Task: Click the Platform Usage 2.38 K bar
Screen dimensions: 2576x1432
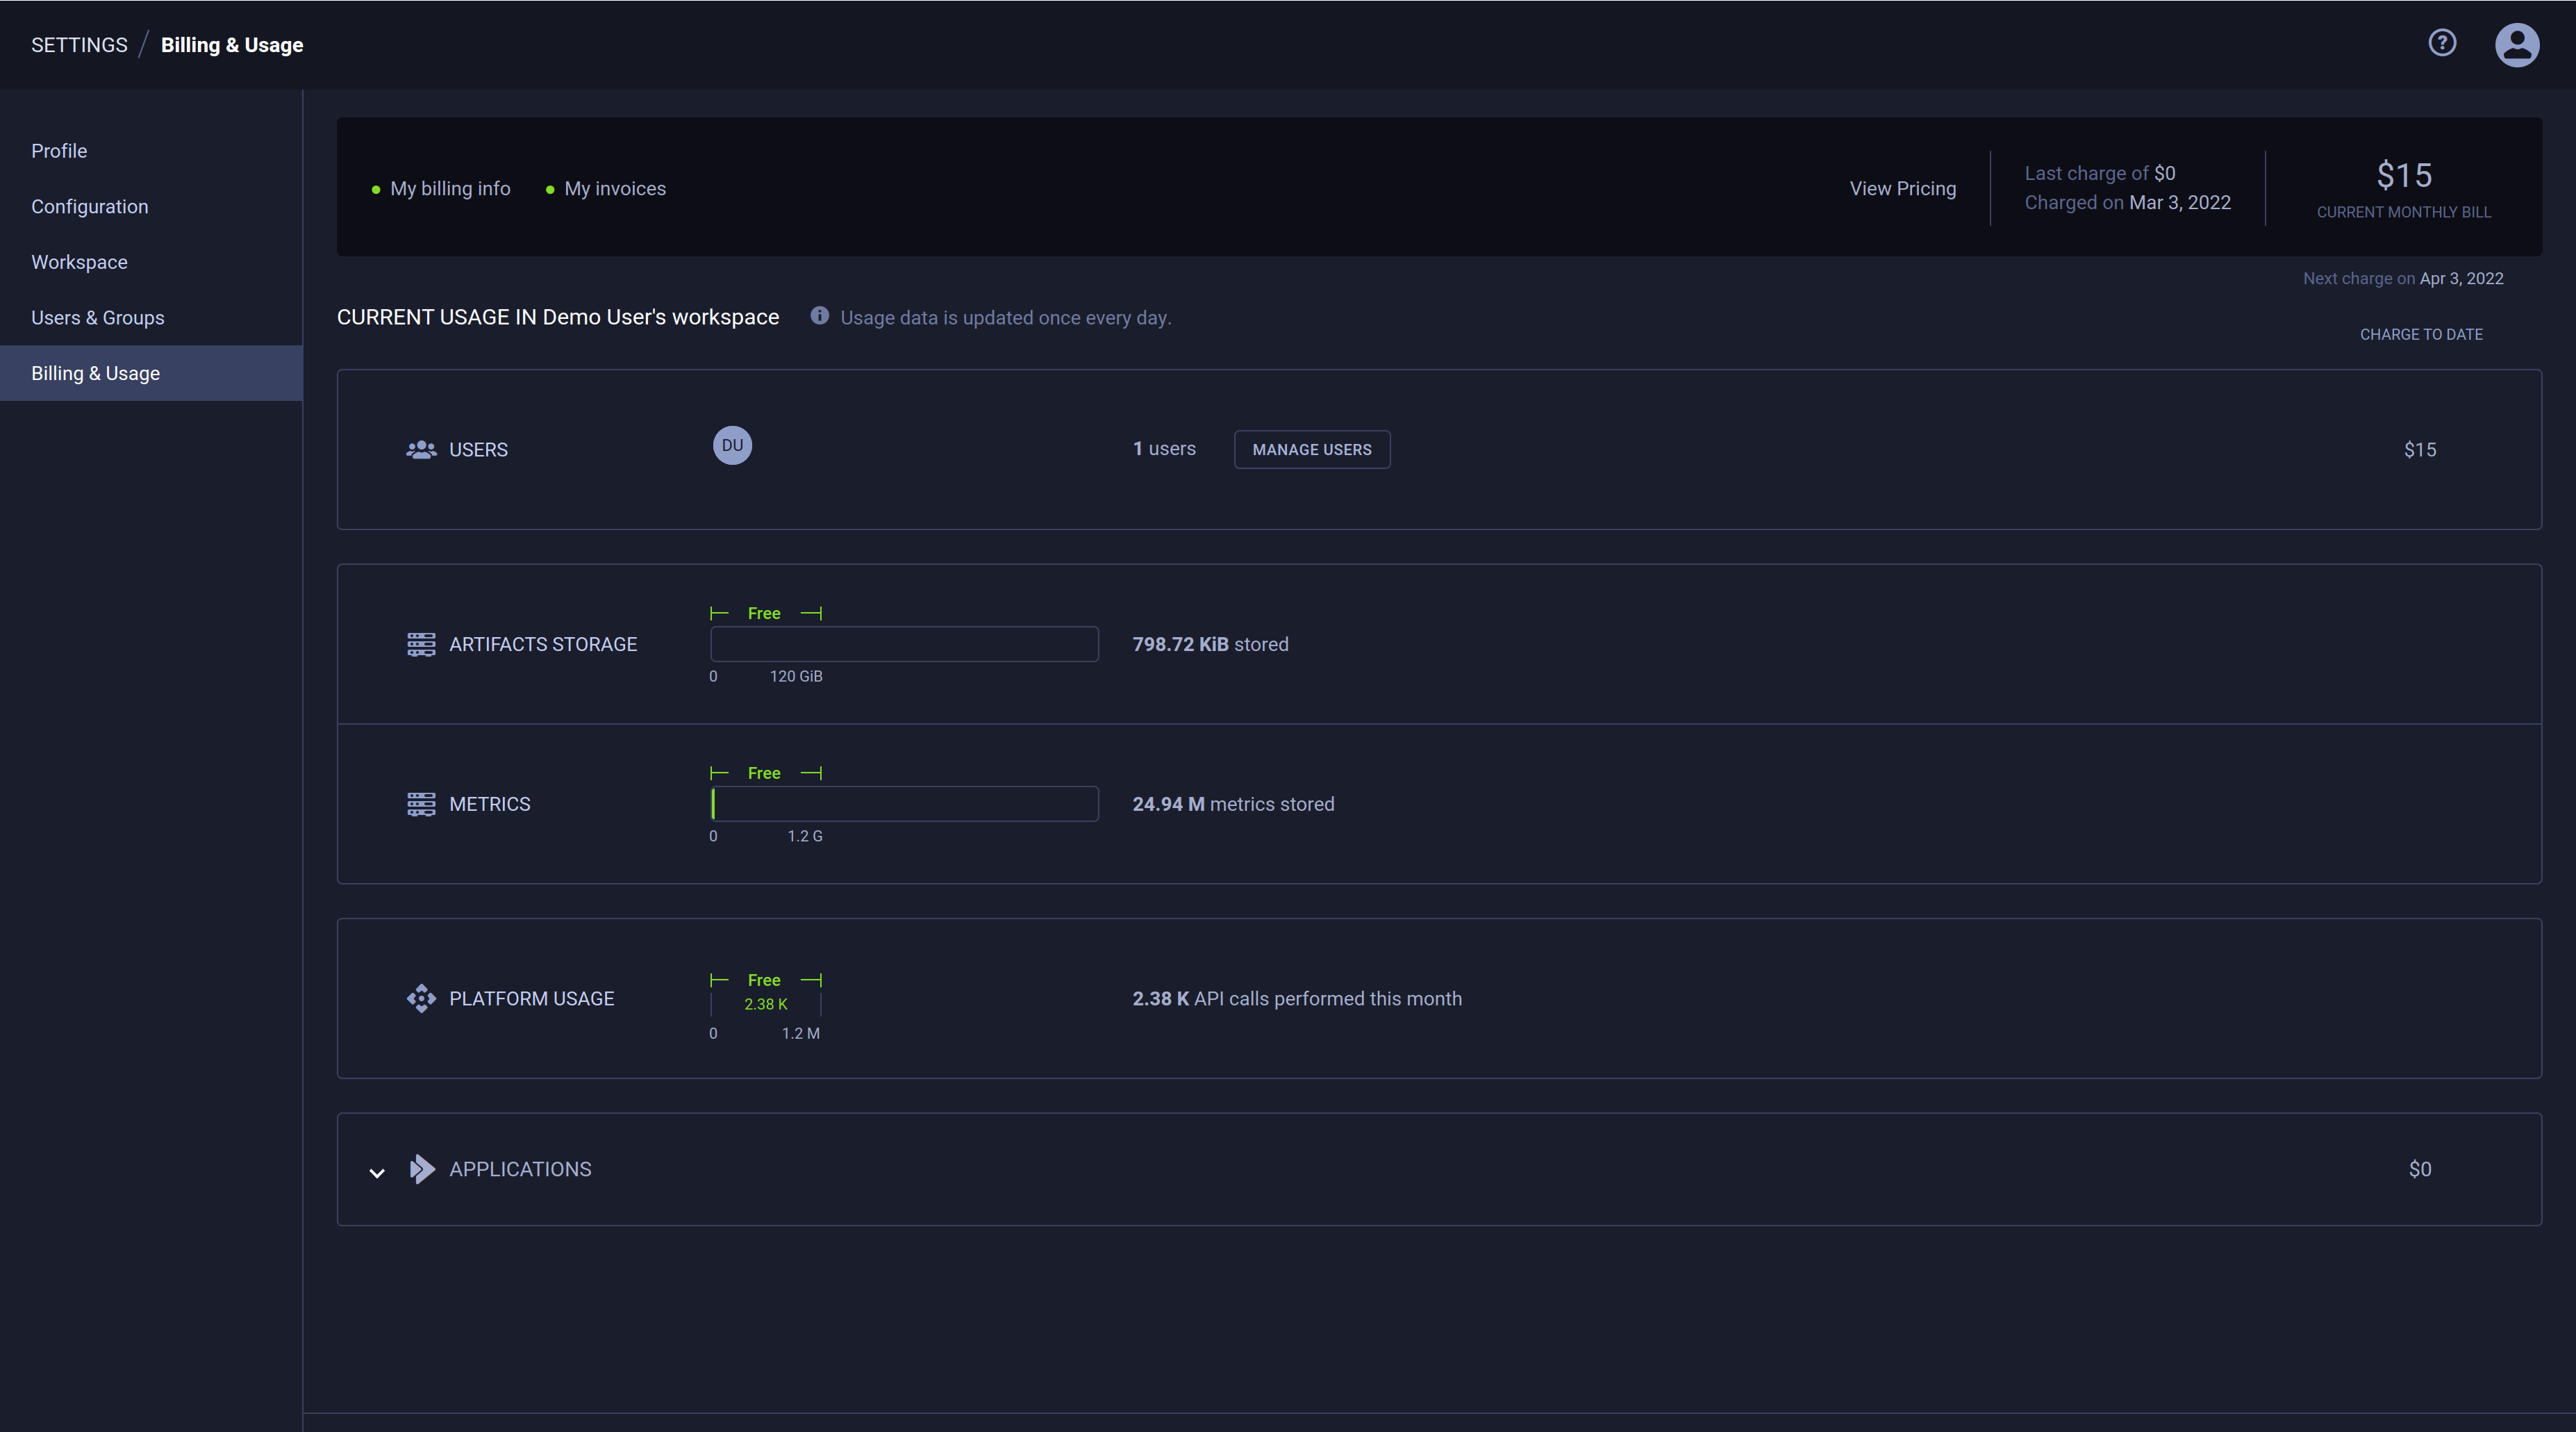Action: [x=766, y=1004]
